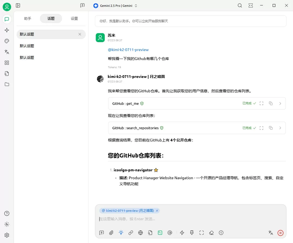Pause generation with the red button
The height and width of the screenshot is (243, 293).
[x=280, y=233]
